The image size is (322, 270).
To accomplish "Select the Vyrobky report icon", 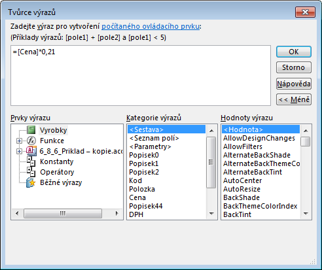I will click(x=31, y=130).
